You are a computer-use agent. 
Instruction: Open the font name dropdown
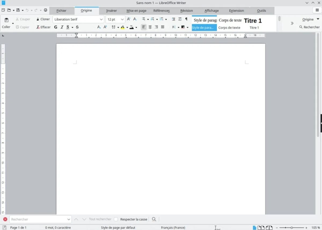pyautogui.click(x=101, y=19)
